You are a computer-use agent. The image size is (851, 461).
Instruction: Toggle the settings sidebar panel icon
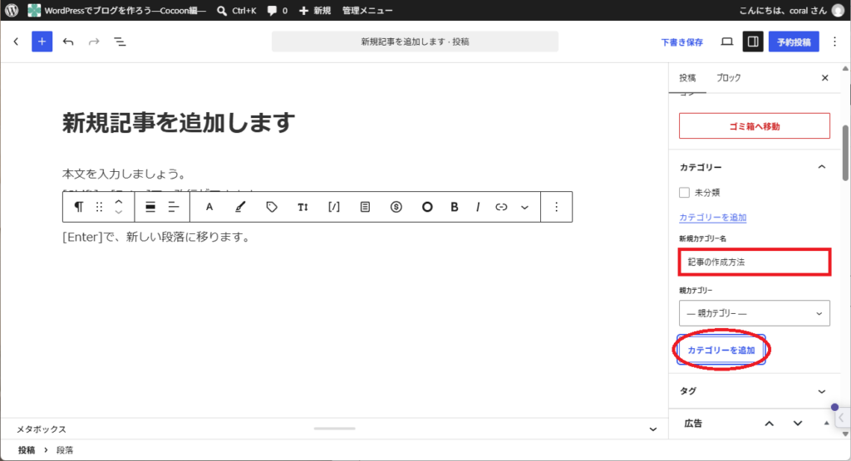click(x=753, y=42)
